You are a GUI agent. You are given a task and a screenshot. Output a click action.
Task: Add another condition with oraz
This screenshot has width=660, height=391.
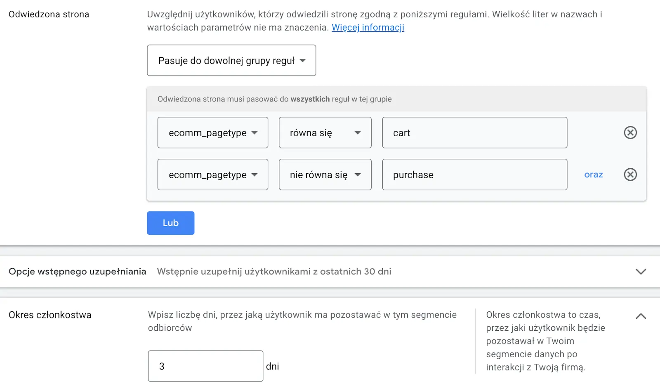click(593, 175)
